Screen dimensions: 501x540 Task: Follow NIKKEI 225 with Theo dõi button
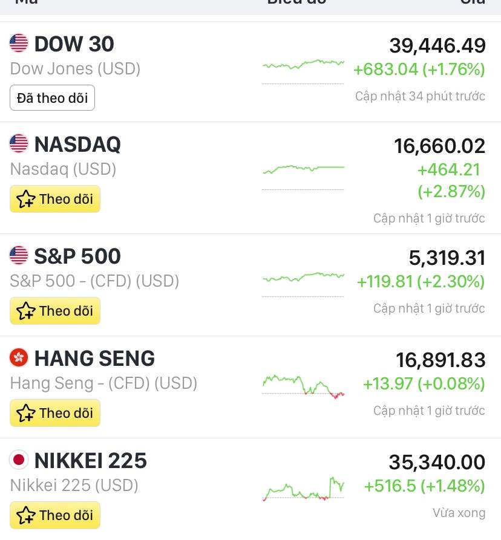(x=55, y=515)
